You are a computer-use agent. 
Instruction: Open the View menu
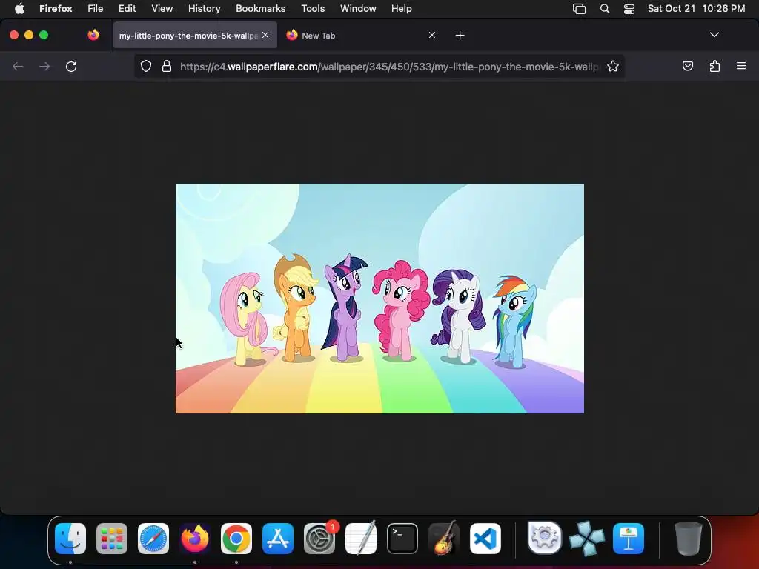click(x=162, y=8)
